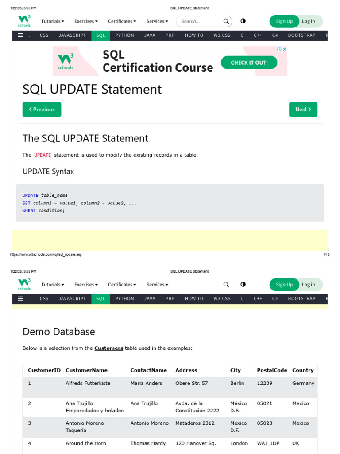
Task: Click the 'WHERE condition;' line in the syntax box
Action: [43, 211]
